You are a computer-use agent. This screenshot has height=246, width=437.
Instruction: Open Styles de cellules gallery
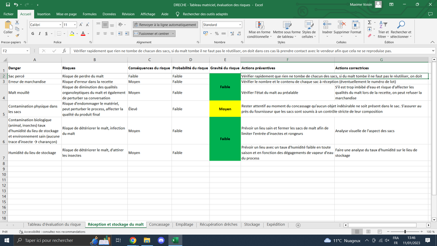(309, 30)
